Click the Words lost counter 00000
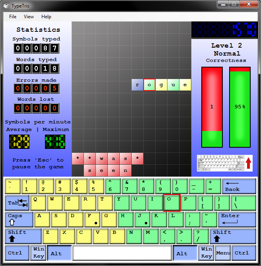 [x=36, y=108]
